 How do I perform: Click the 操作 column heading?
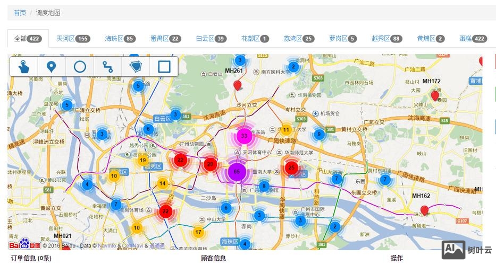(397, 258)
